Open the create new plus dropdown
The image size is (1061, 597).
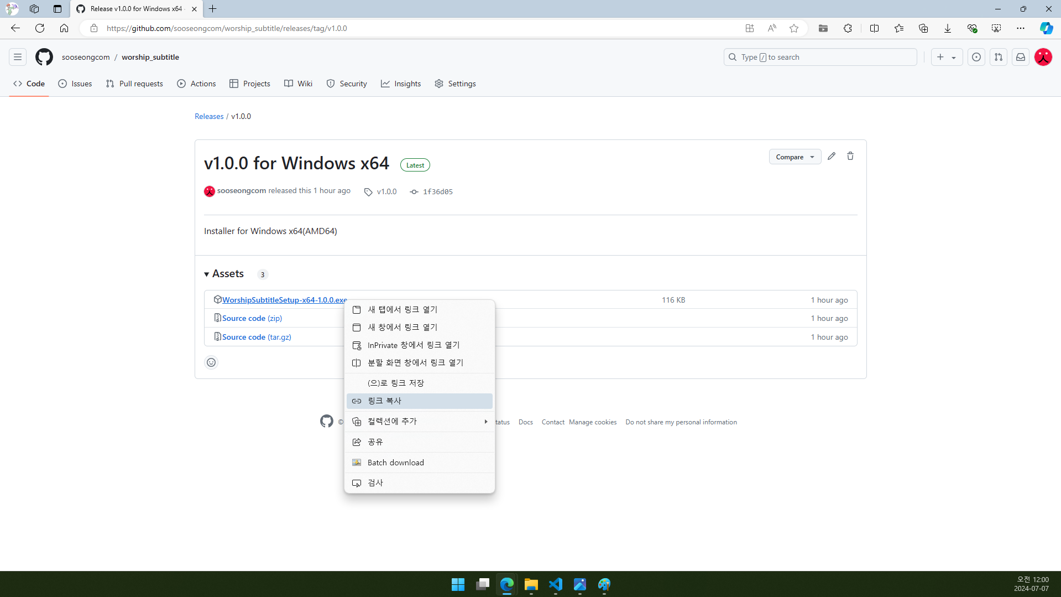[947, 57]
